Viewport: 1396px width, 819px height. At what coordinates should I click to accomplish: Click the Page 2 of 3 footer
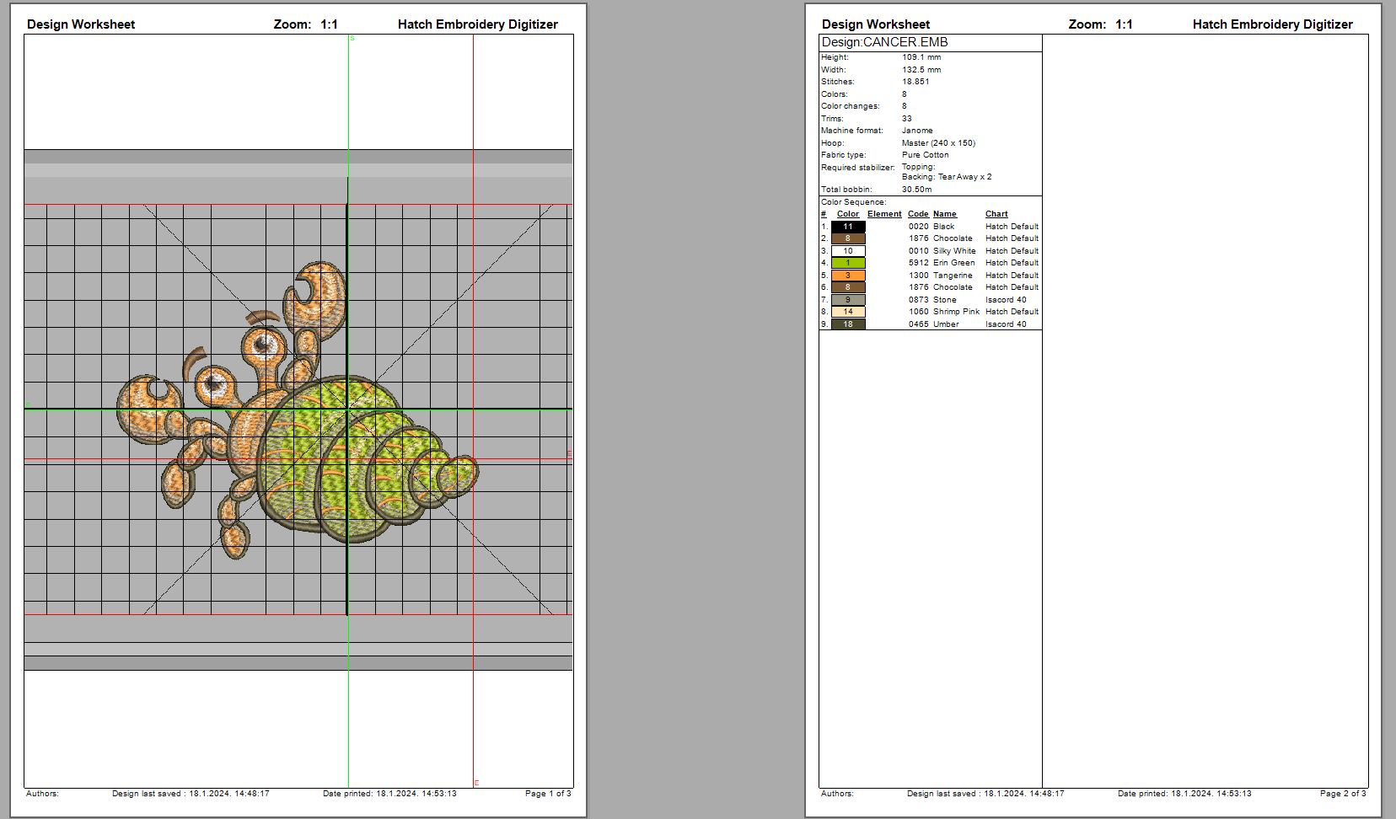click(x=1343, y=794)
